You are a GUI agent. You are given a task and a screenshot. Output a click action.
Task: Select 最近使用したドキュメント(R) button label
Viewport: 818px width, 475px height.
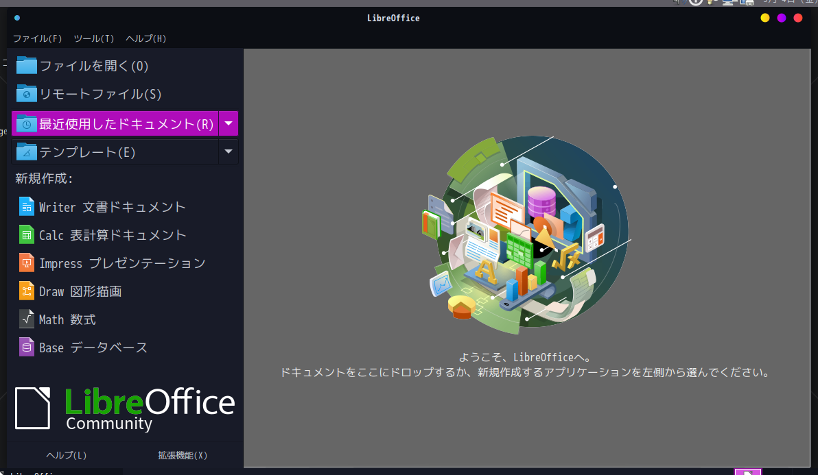pyautogui.click(x=126, y=124)
